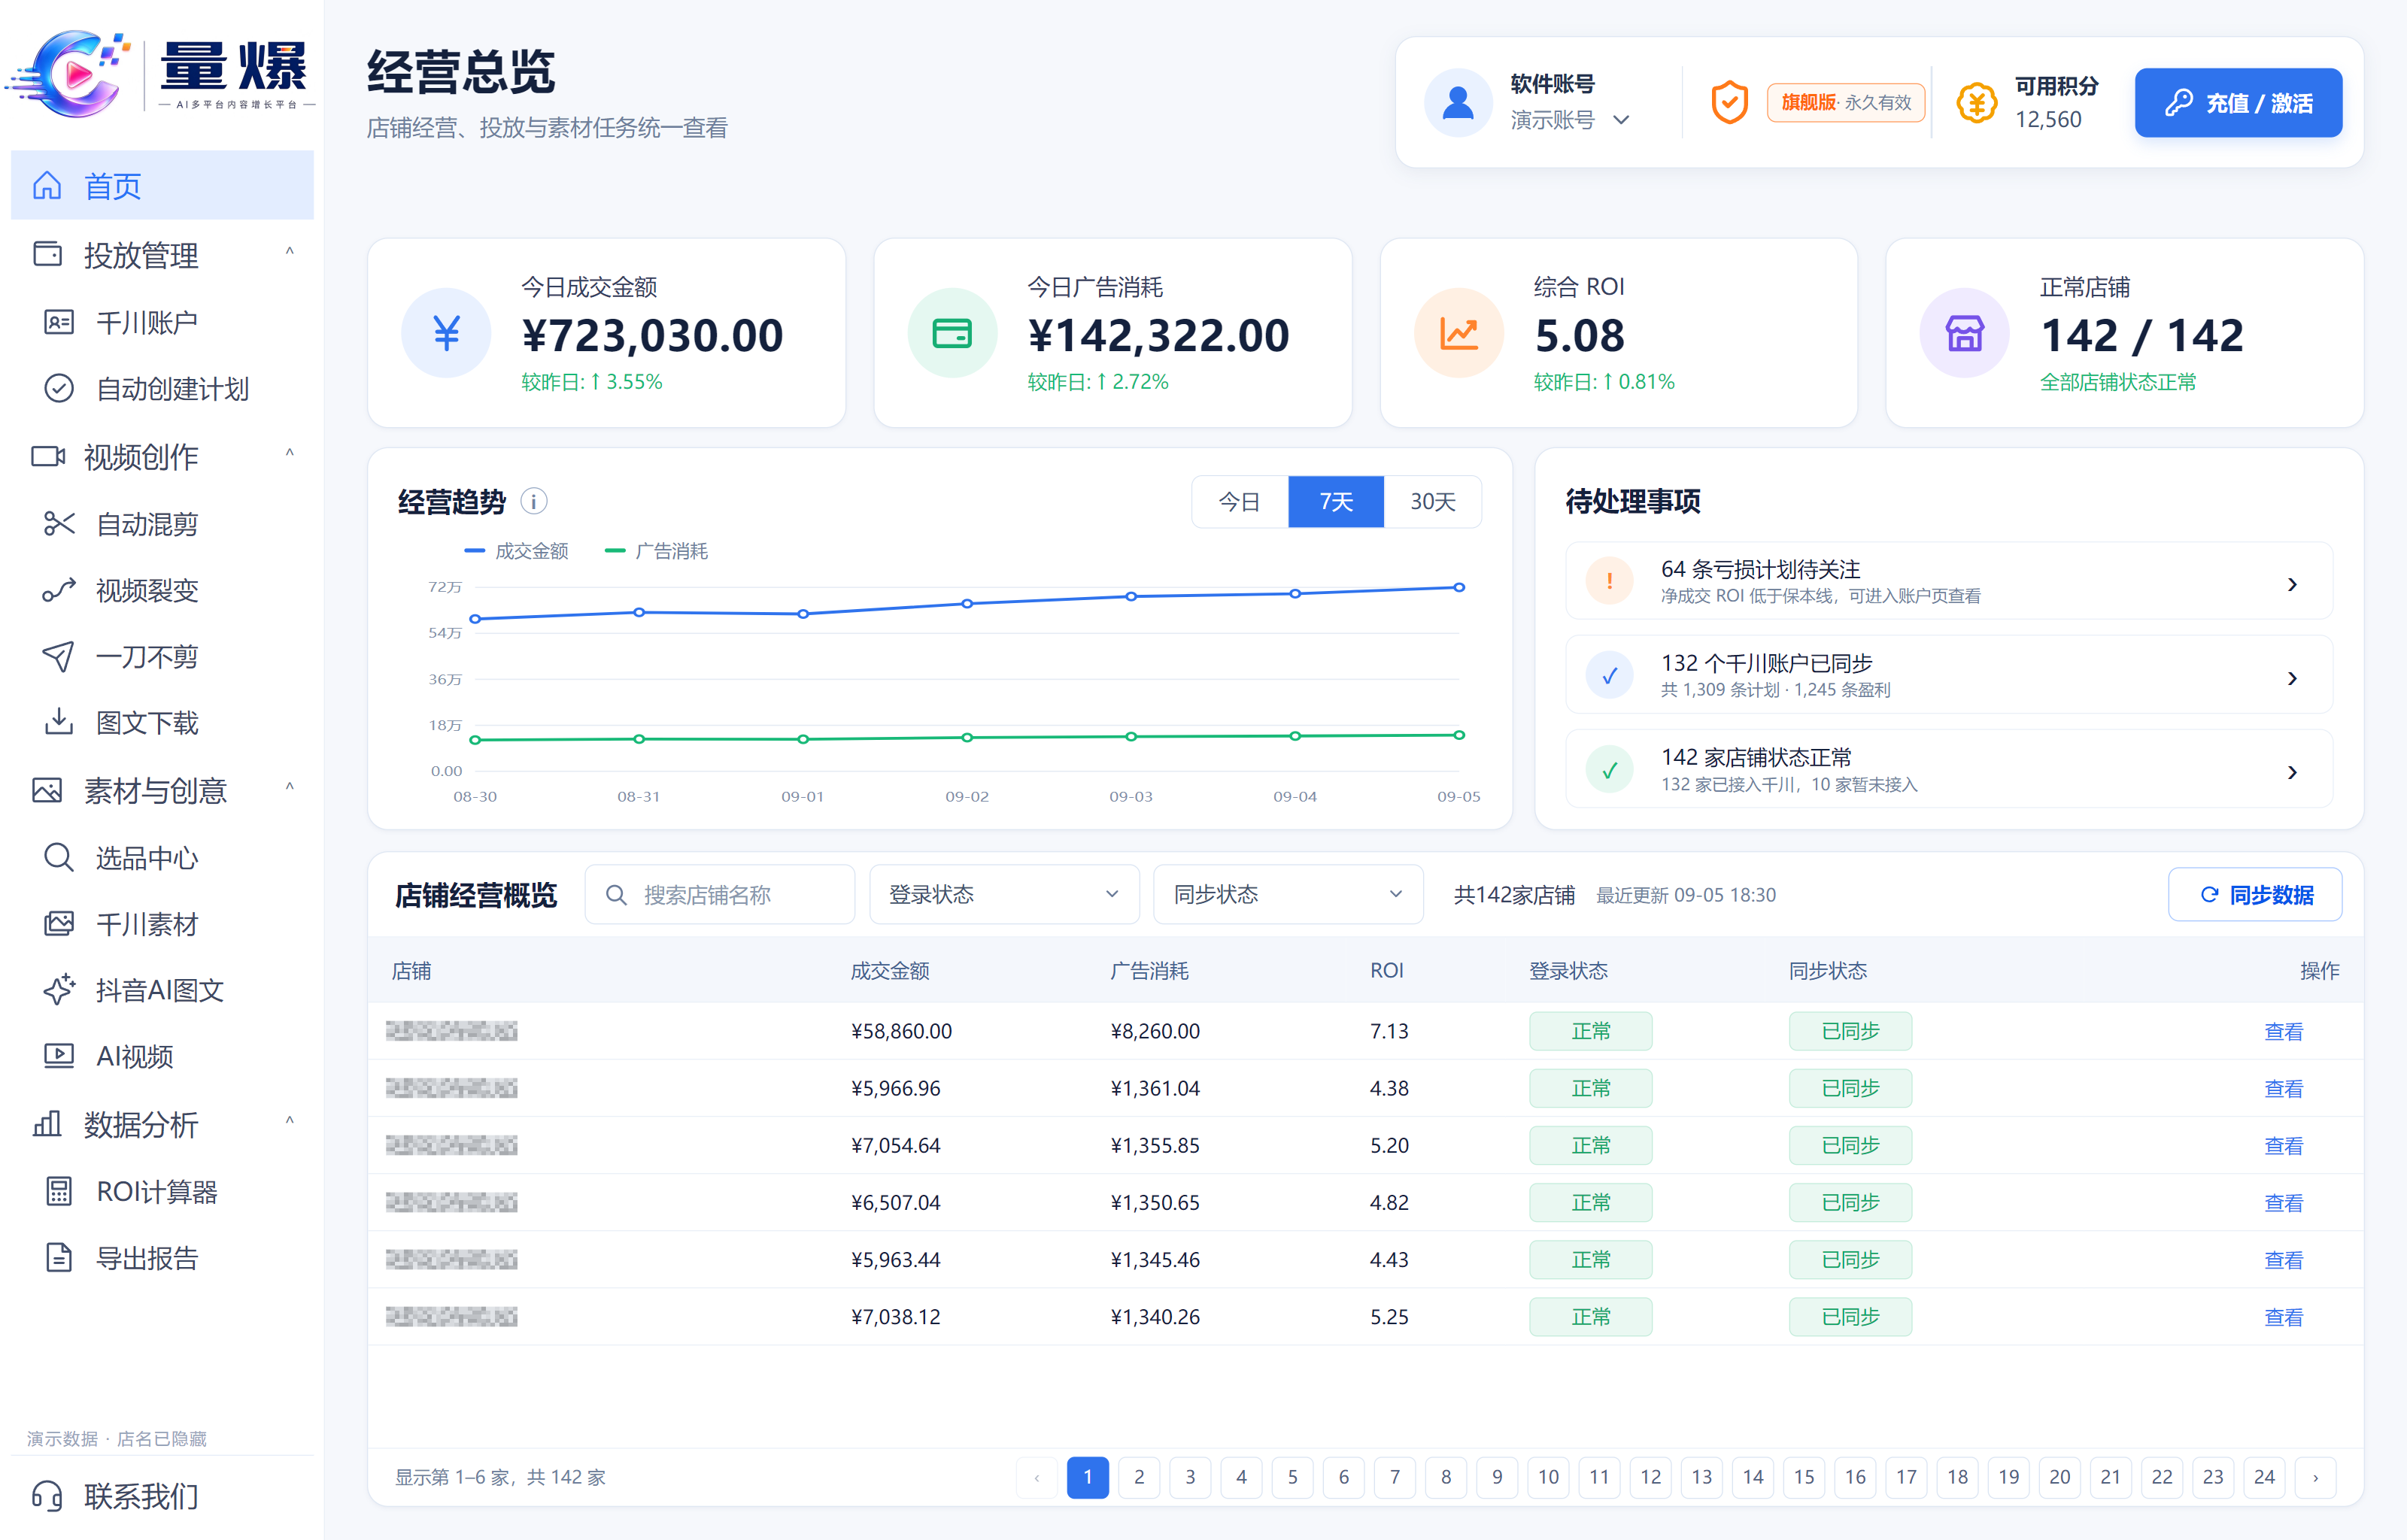
Task: Click the 图文下载 download icon
Action: click(59, 722)
